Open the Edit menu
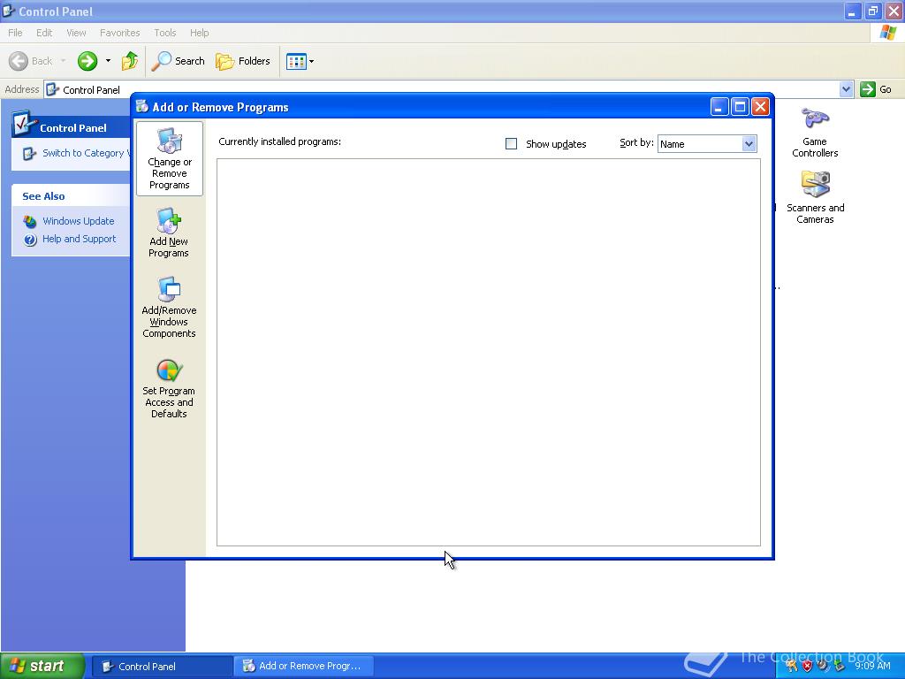 point(44,33)
